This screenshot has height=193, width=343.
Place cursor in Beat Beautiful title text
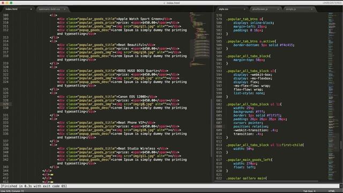click(131, 45)
